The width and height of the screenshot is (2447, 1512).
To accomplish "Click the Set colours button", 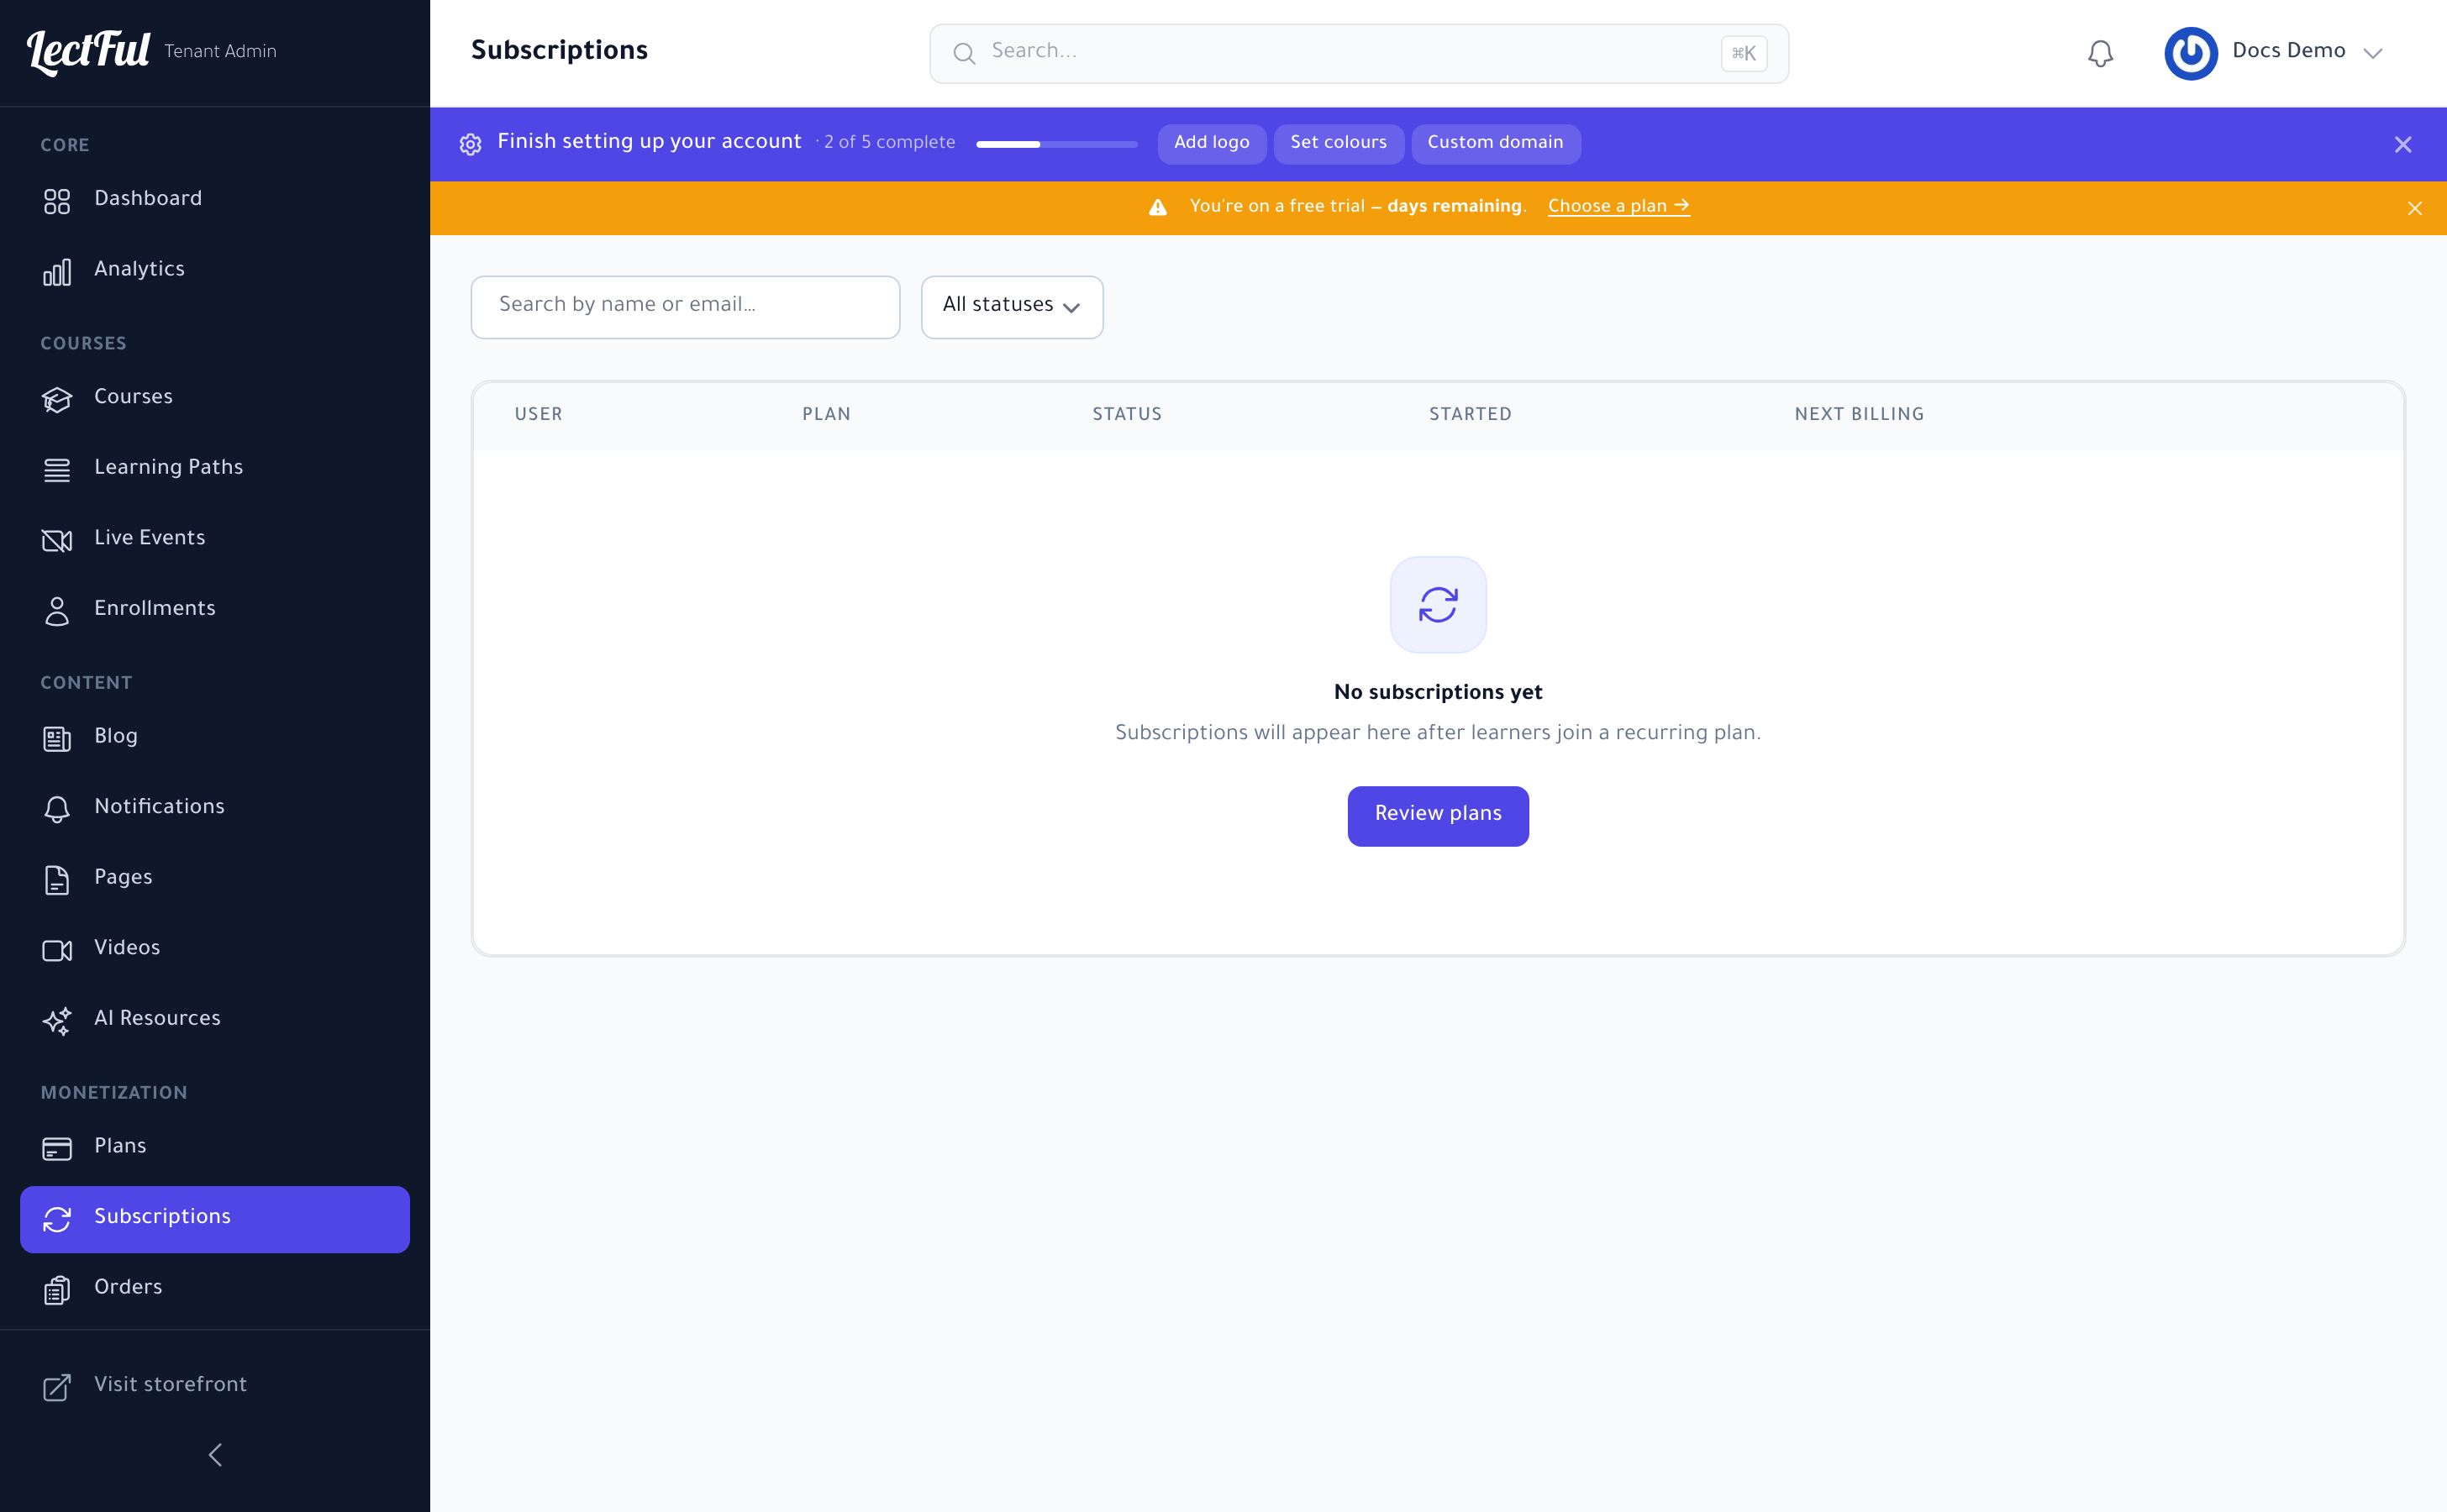I will coord(1338,143).
